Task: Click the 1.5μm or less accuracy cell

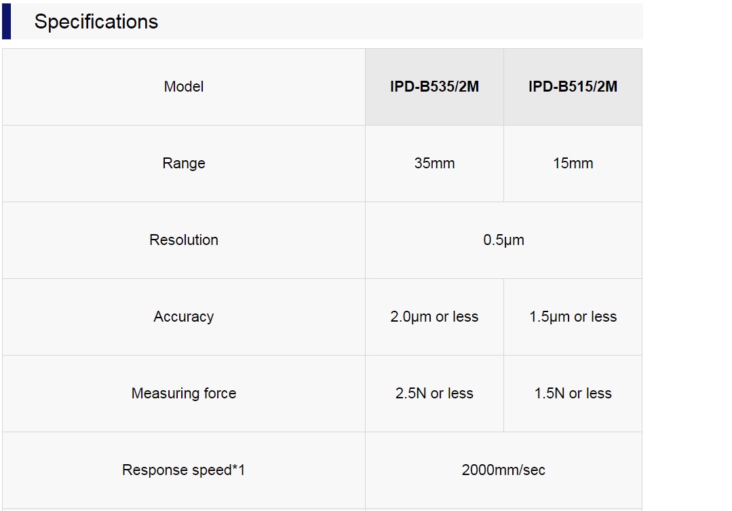Action: point(573,317)
